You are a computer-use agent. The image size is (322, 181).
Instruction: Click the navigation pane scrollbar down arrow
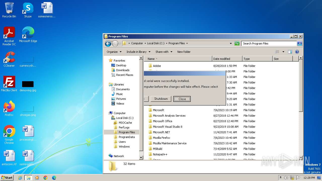click(141, 158)
